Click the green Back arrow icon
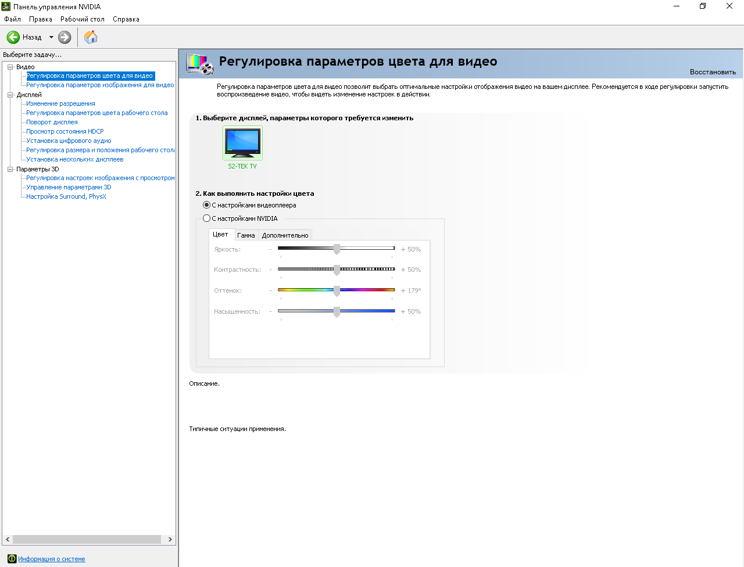Screen dimensions: 744x567 pos(13,37)
